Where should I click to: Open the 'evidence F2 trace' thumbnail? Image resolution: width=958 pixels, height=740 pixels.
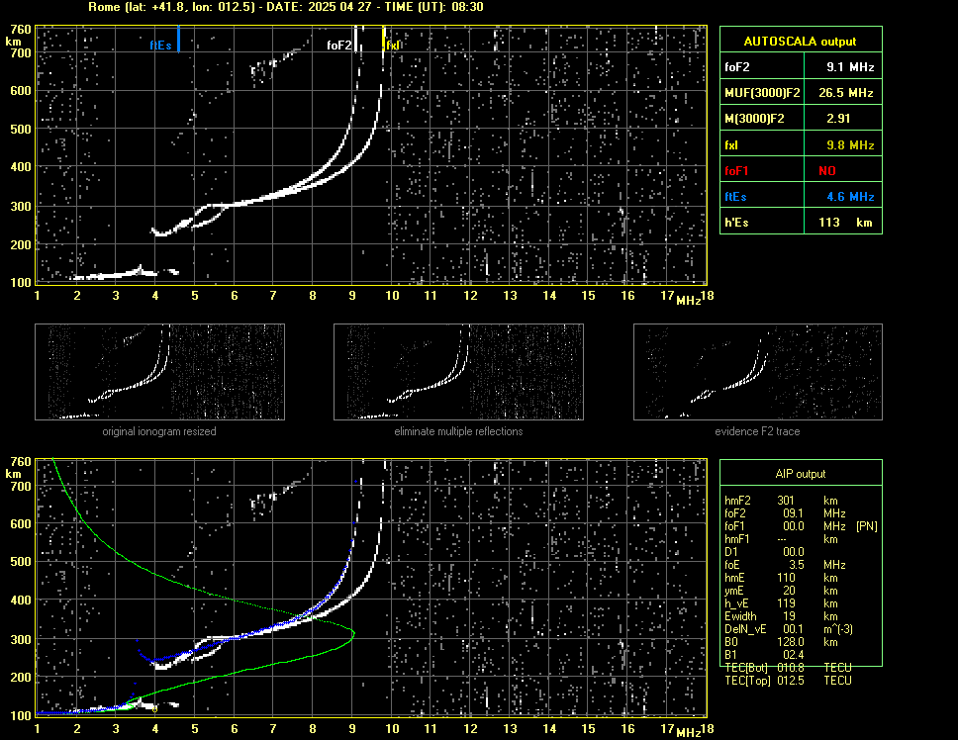click(x=758, y=372)
